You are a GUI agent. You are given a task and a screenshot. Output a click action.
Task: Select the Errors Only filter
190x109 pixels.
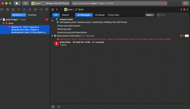[x=113, y=15]
